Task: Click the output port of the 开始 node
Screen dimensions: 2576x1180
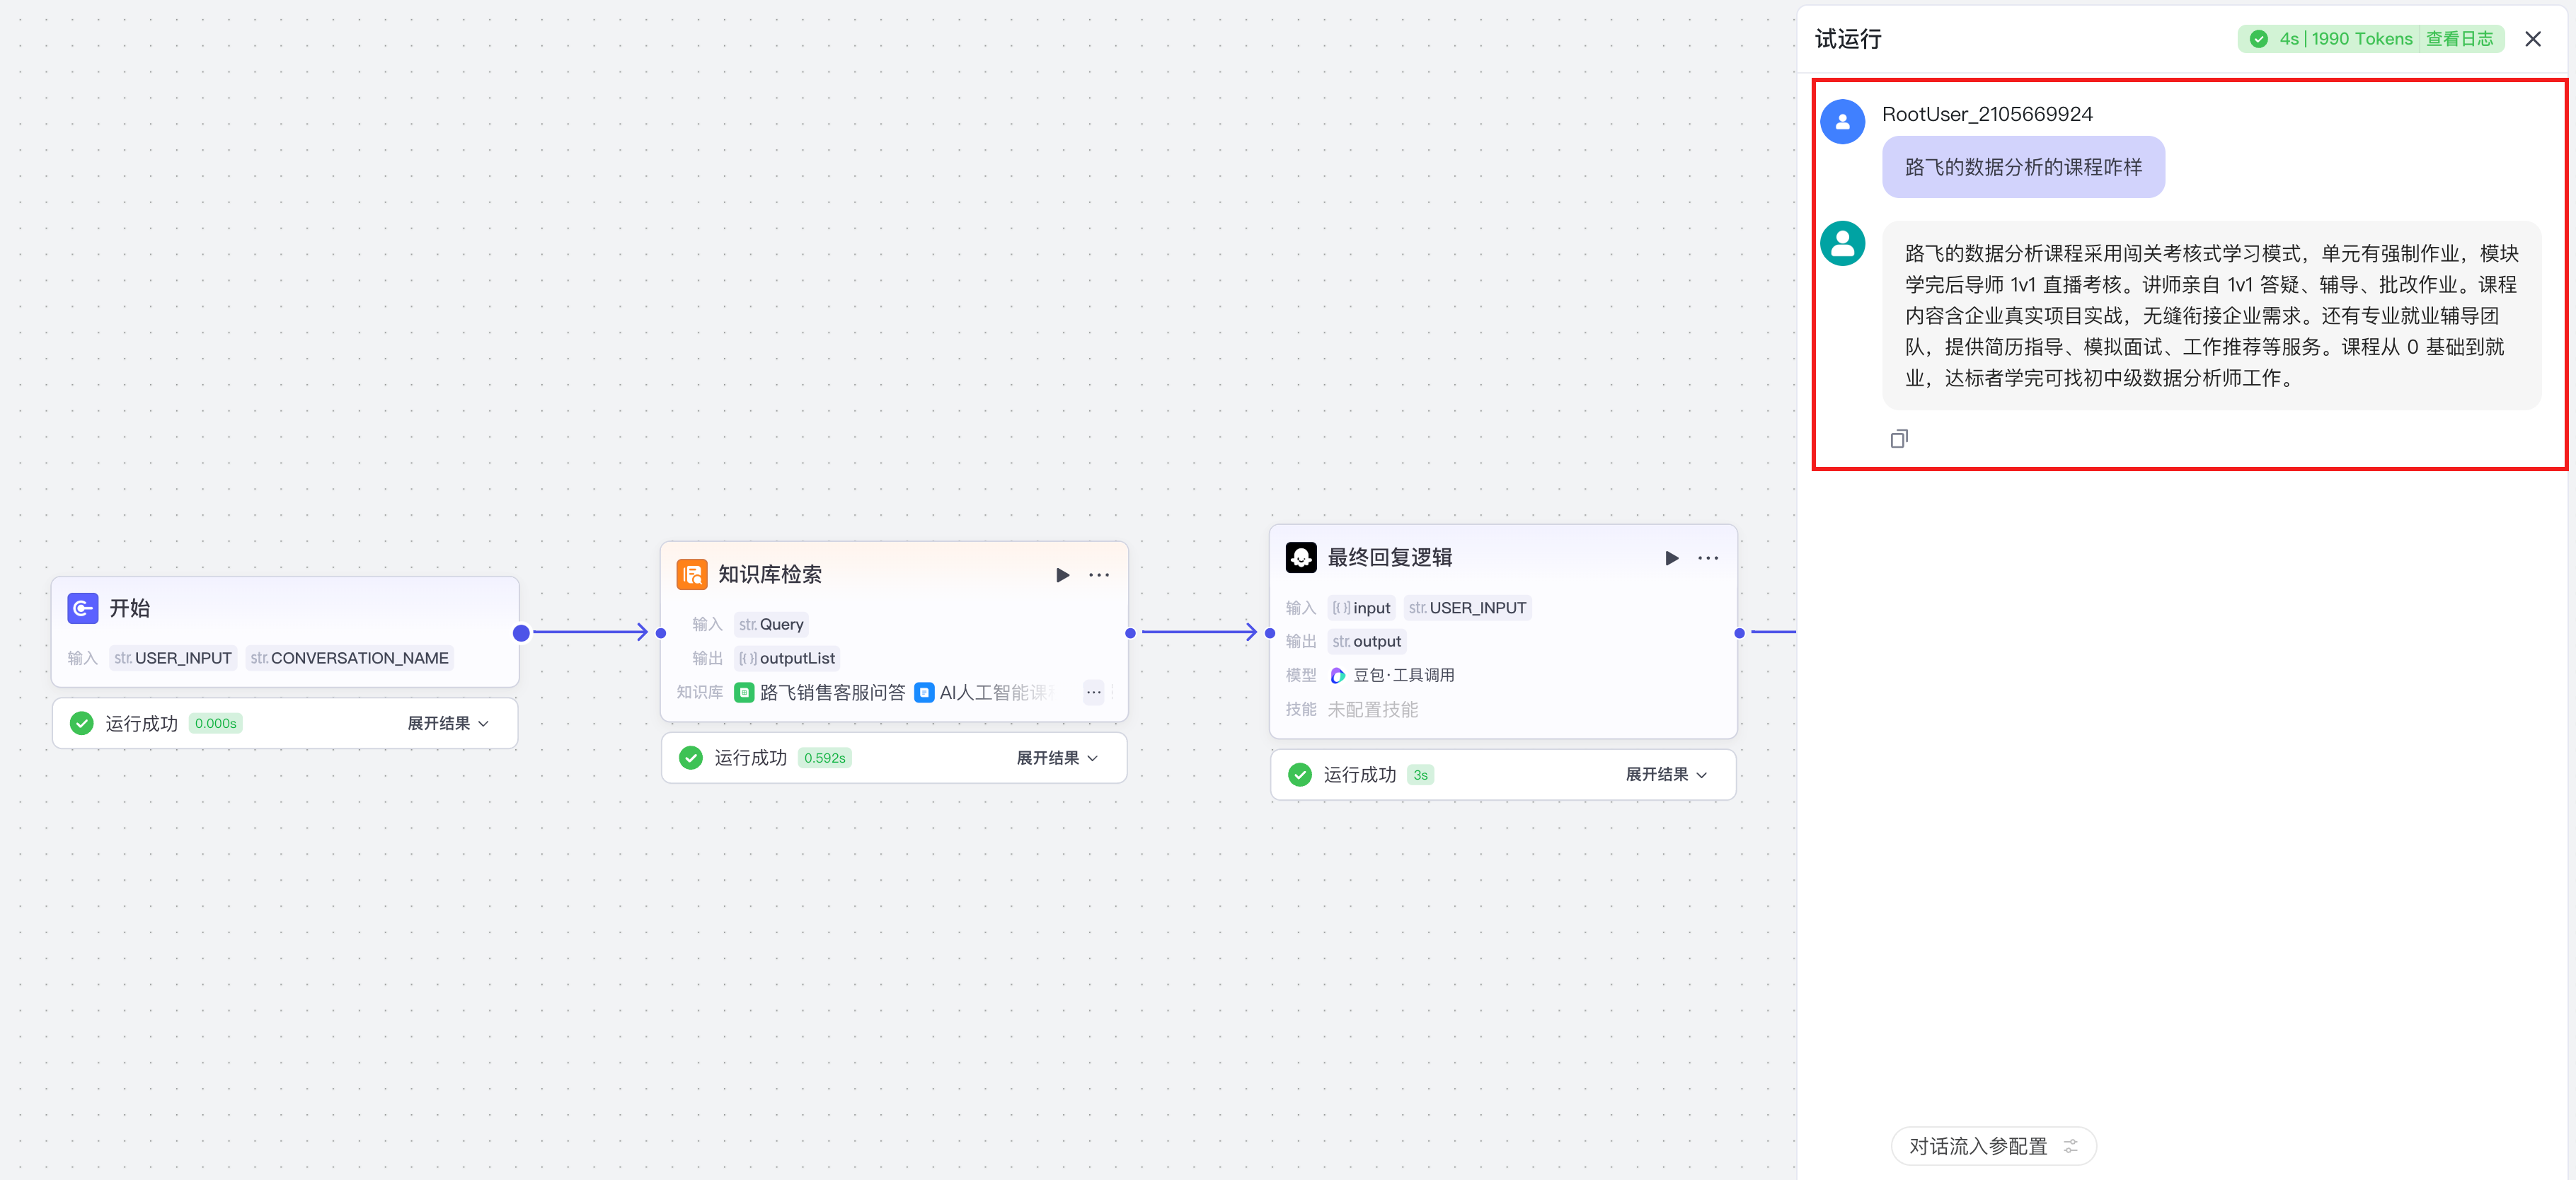Action: point(521,633)
